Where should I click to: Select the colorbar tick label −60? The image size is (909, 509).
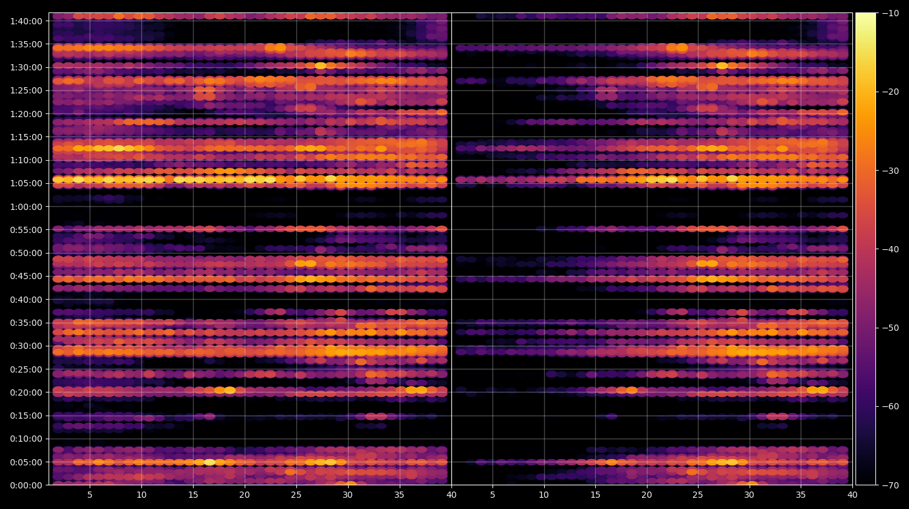[890, 406]
